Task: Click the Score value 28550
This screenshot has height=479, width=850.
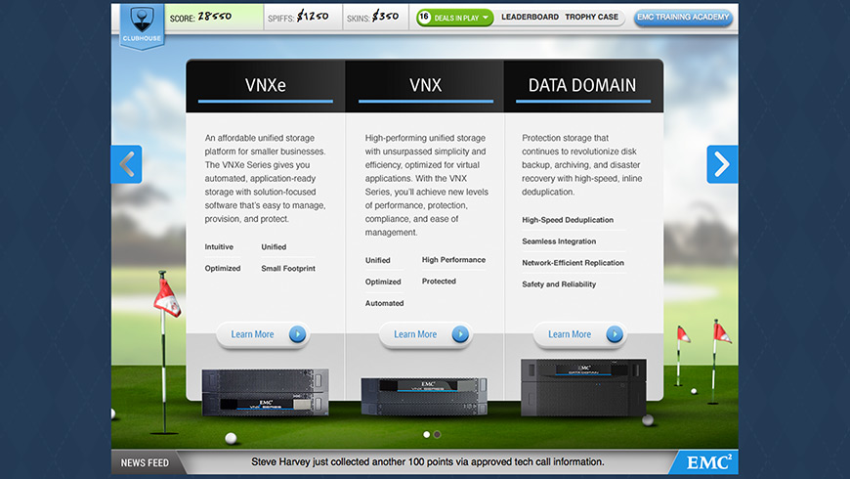Action: (215, 17)
